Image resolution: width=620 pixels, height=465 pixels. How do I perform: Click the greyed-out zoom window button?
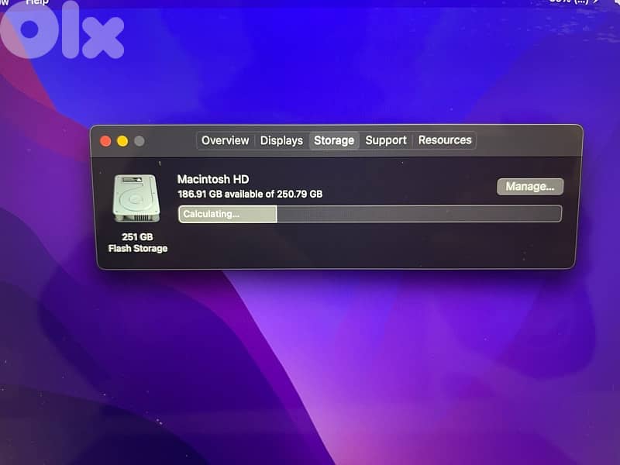point(139,141)
